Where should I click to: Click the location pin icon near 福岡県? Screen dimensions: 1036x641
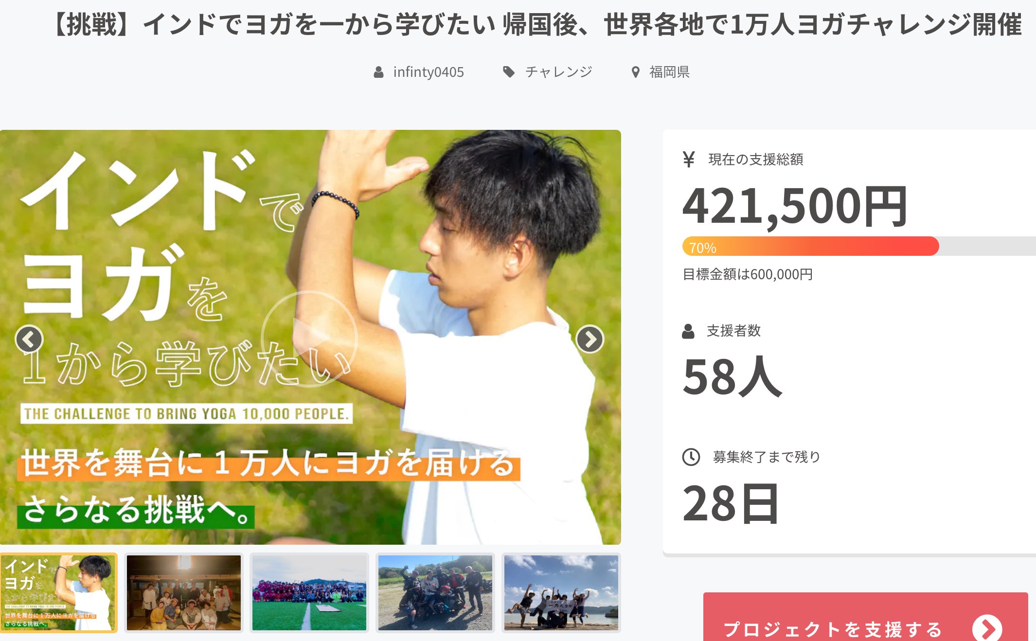click(635, 72)
